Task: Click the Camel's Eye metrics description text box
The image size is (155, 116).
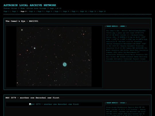Action: coord(127,45)
